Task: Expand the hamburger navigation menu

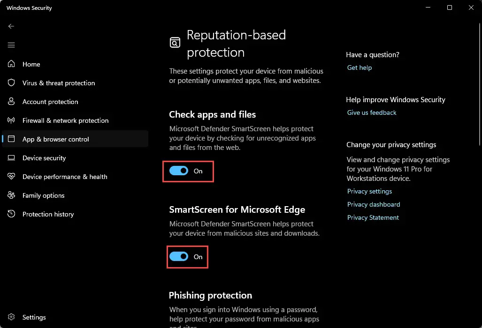Action: click(11, 45)
